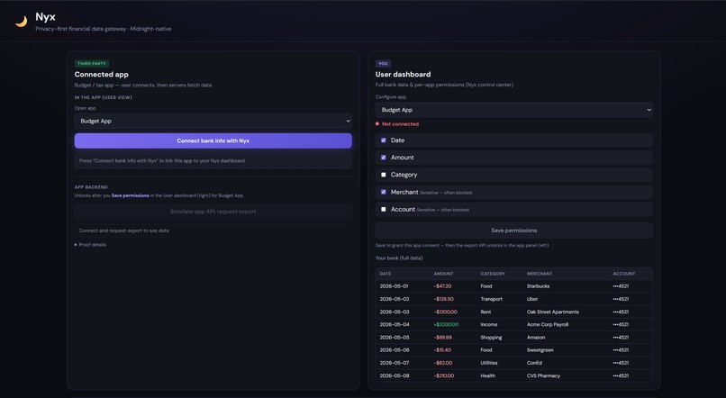Click the AMOUNT column header
The width and height of the screenshot is (726, 398).
pyautogui.click(x=443, y=274)
